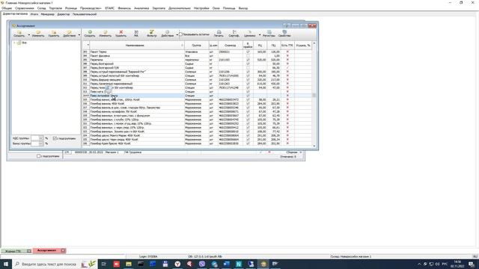
Task: Open Сборная dropdown in the background window
Action: coord(301,152)
